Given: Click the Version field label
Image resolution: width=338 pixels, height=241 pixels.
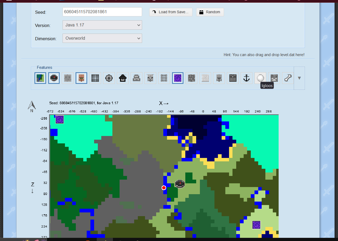Looking at the screenshot, I should pos(43,25).
